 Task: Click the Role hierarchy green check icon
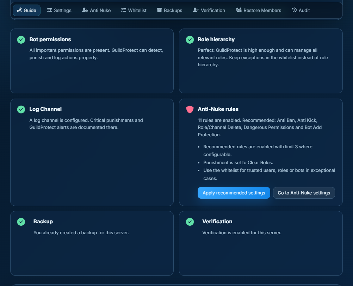point(190,39)
